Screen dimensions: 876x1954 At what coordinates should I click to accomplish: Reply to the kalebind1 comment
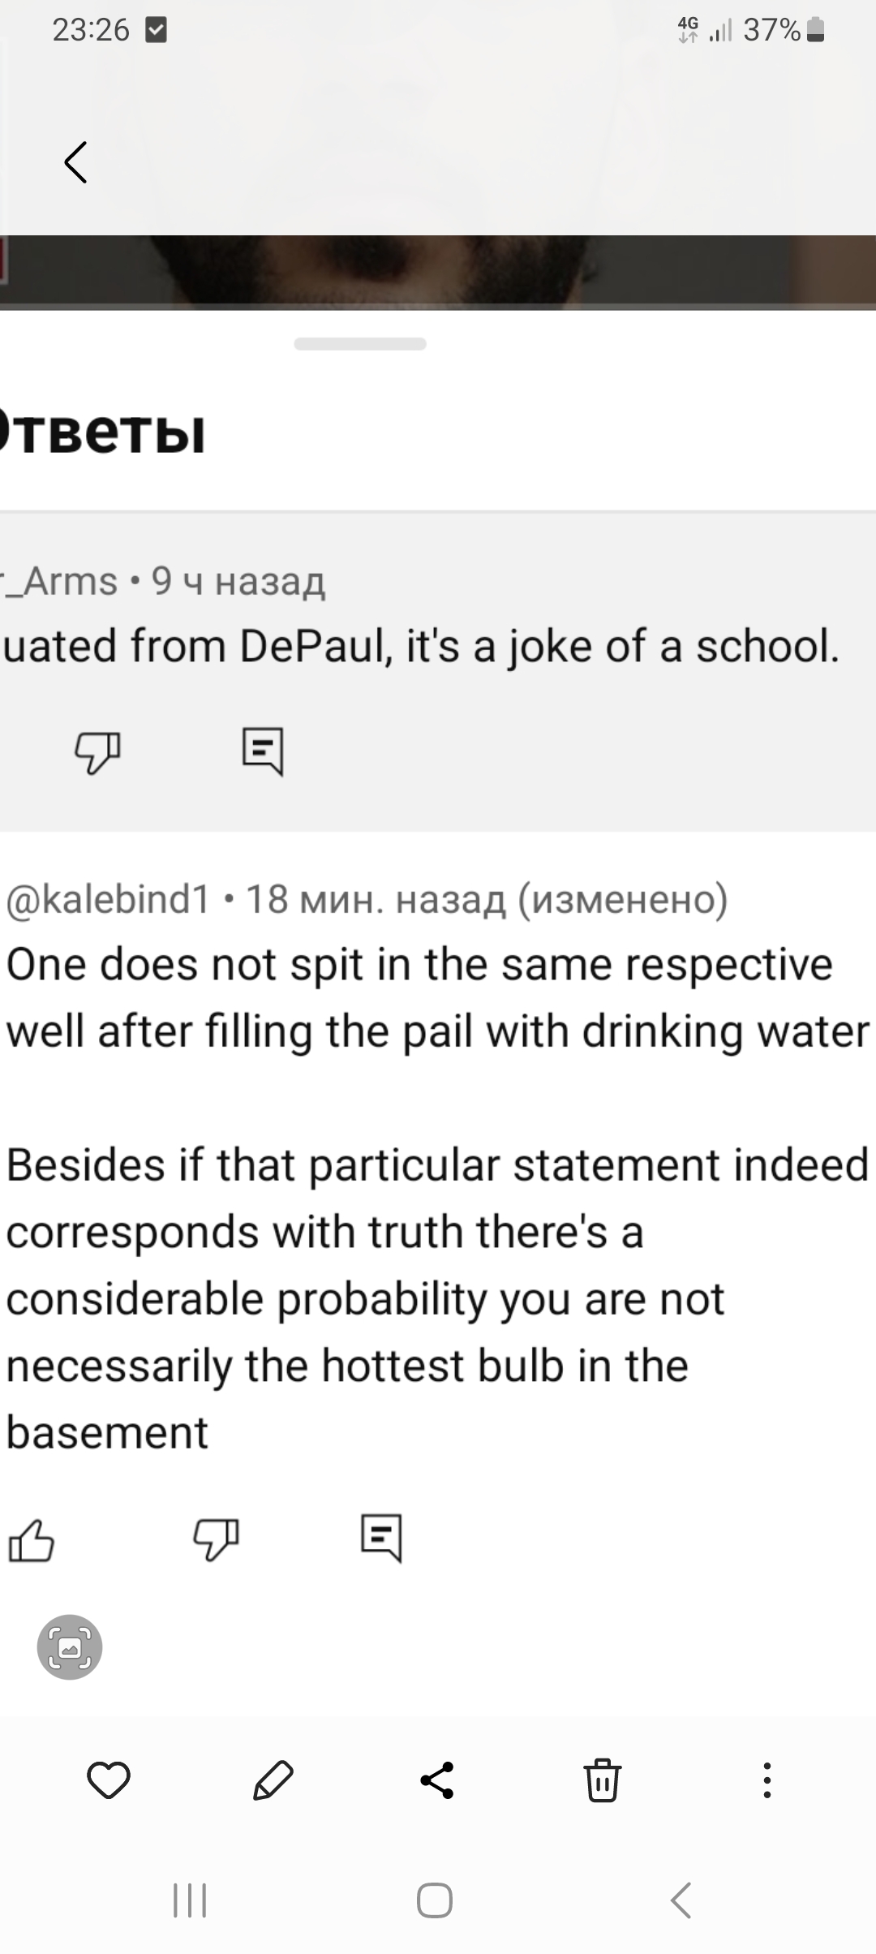click(381, 1538)
